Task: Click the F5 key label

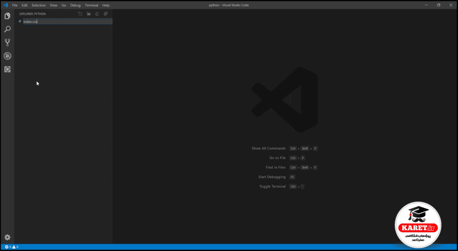Action: [x=292, y=177]
